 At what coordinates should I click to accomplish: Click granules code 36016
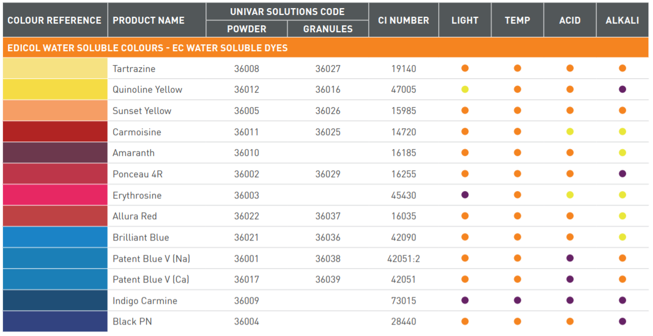[x=328, y=89]
